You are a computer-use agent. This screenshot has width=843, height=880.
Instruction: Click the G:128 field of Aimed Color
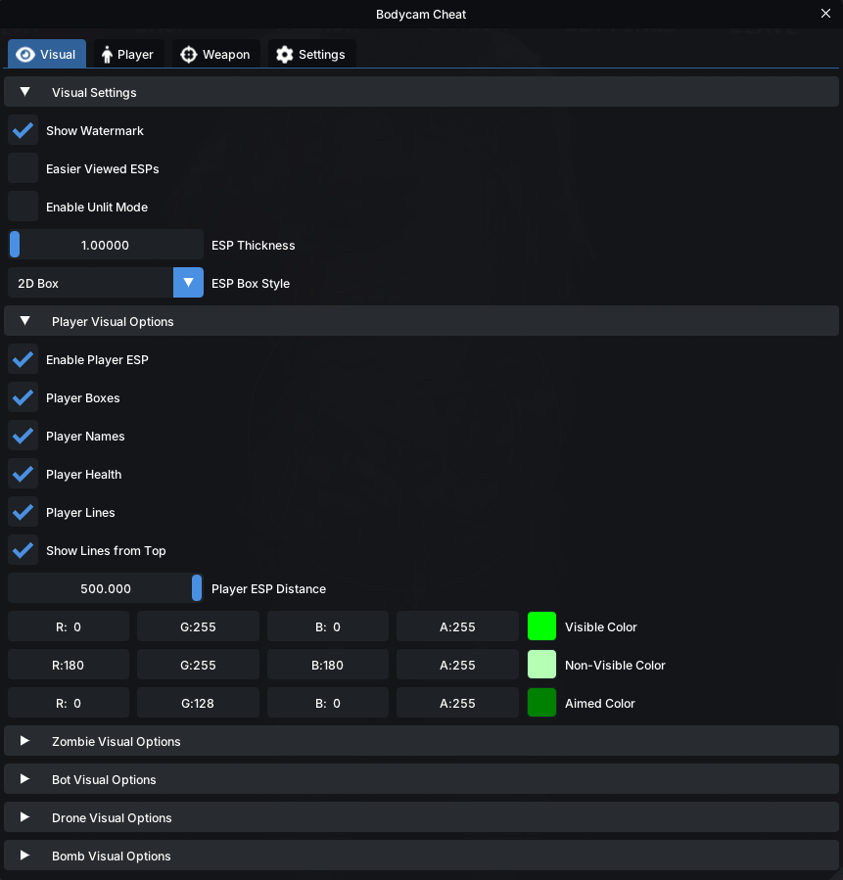pos(198,703)
